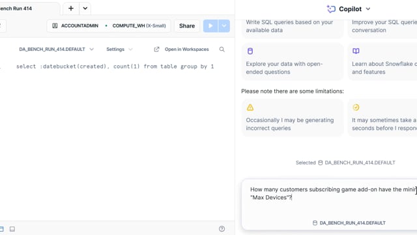Click the Open in Workspaces link
The image size is (417, 235).
187,50
